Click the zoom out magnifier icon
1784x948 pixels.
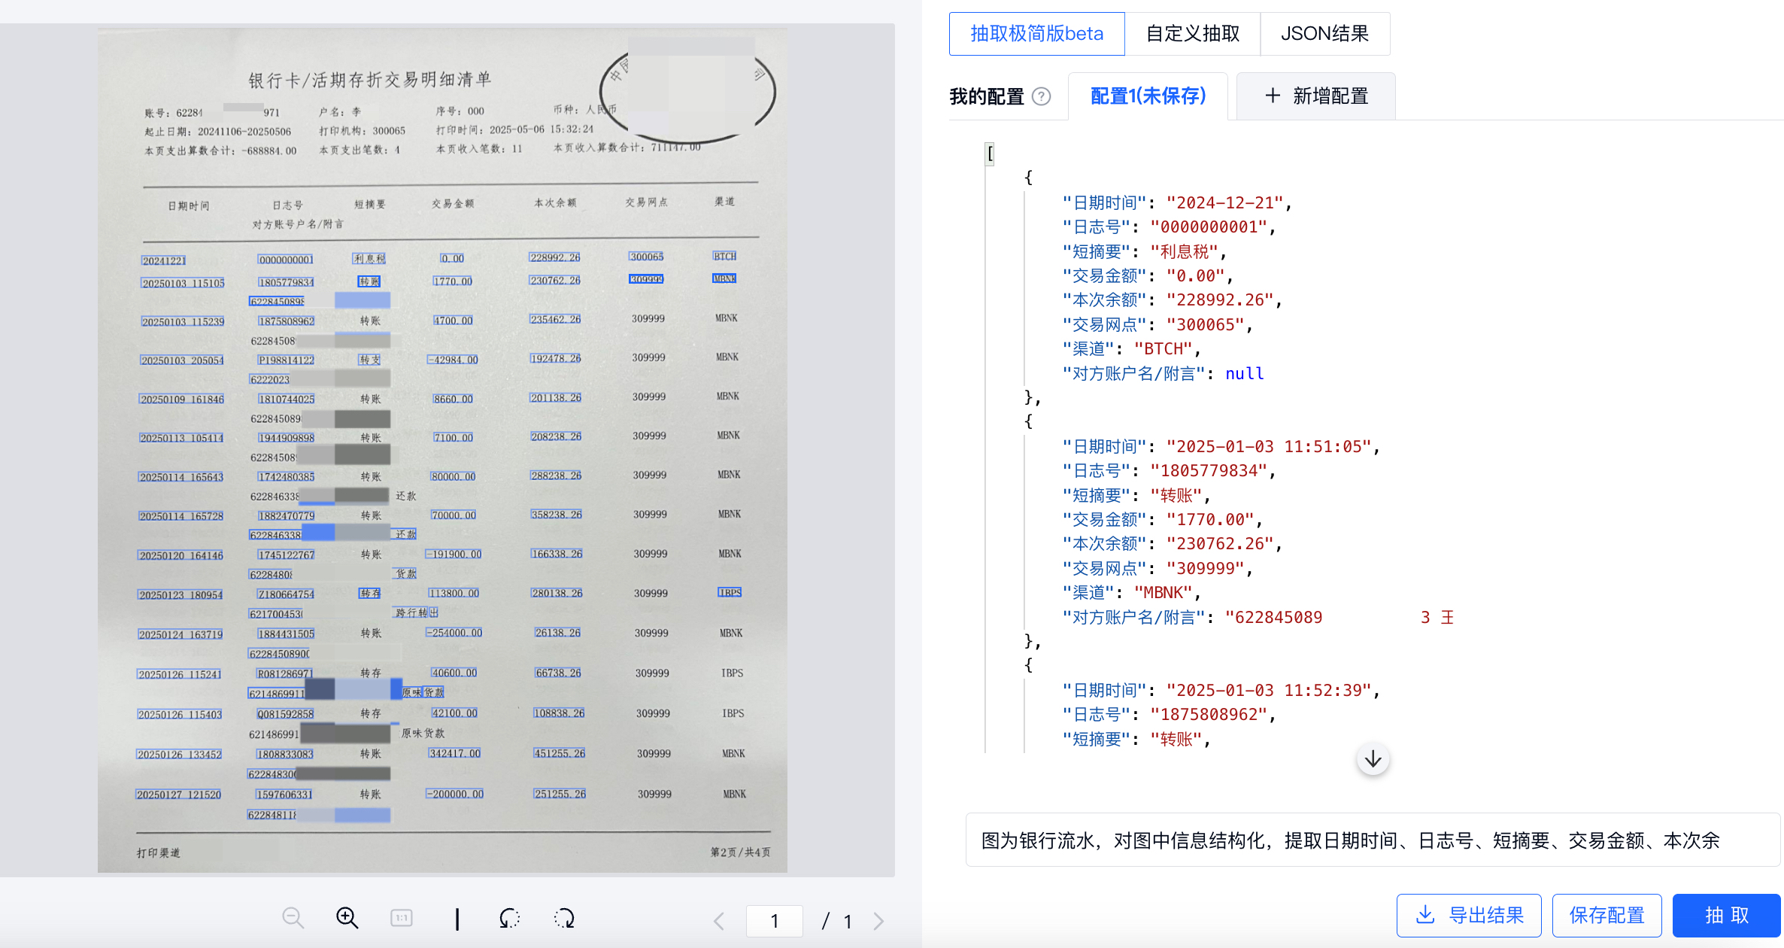[x=293, y=918]
